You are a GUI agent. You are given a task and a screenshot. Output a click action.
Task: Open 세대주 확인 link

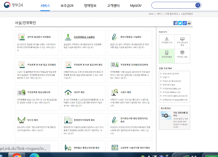pyautogui.click(x=79, y=92)
